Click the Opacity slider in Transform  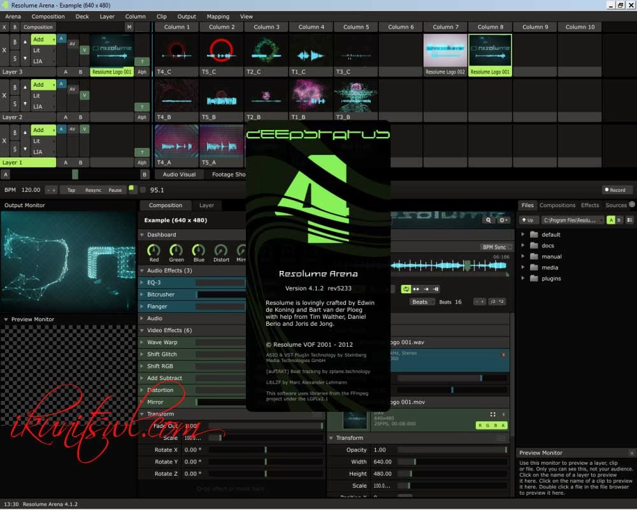(x=452, y=450)
